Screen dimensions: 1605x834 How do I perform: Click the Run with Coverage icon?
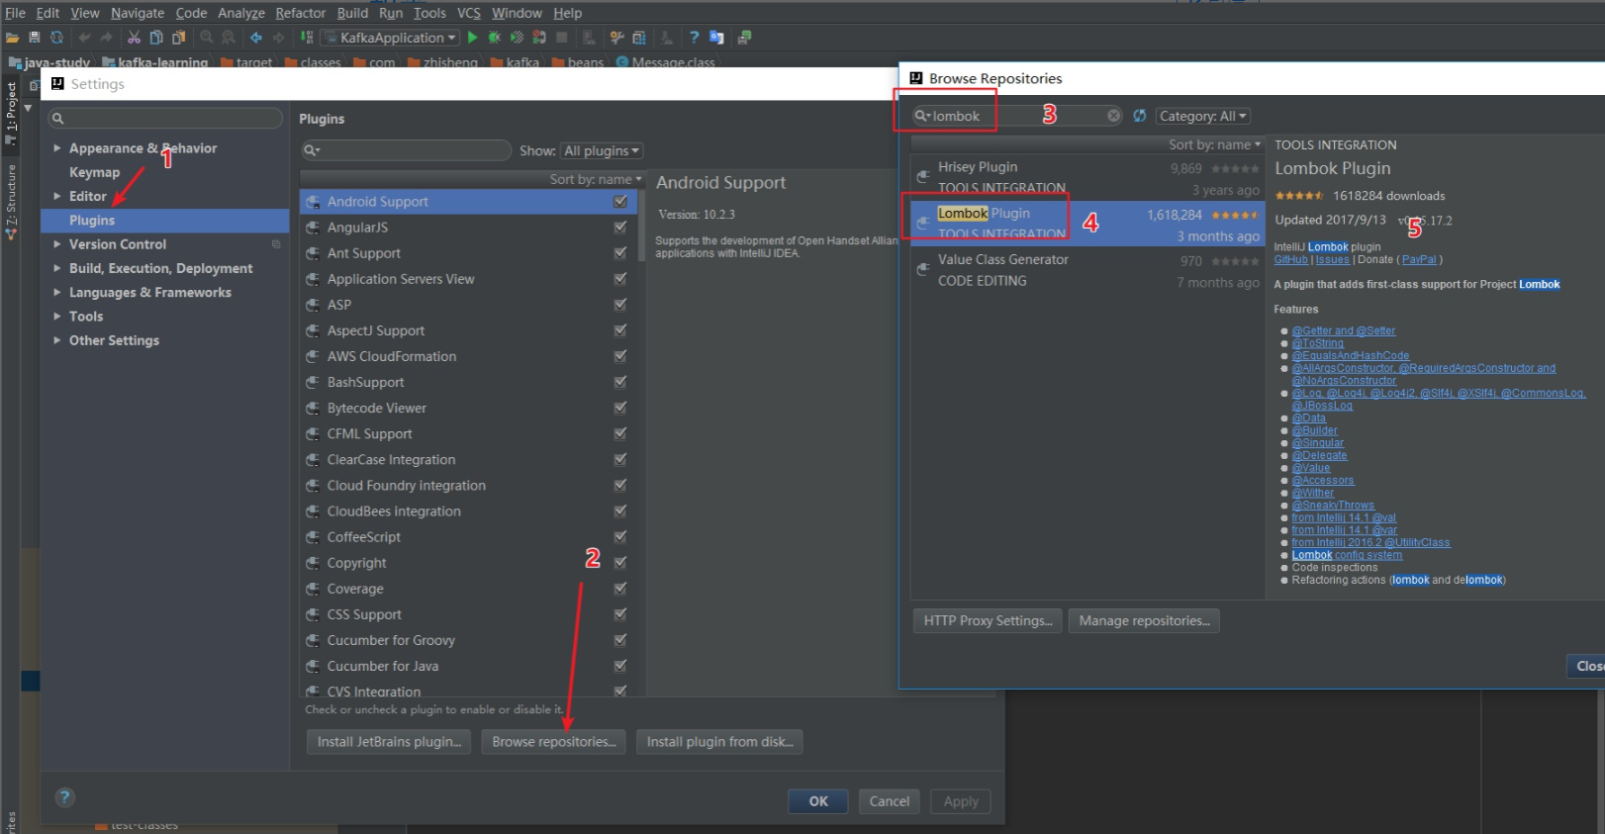(x=517, y=38)
